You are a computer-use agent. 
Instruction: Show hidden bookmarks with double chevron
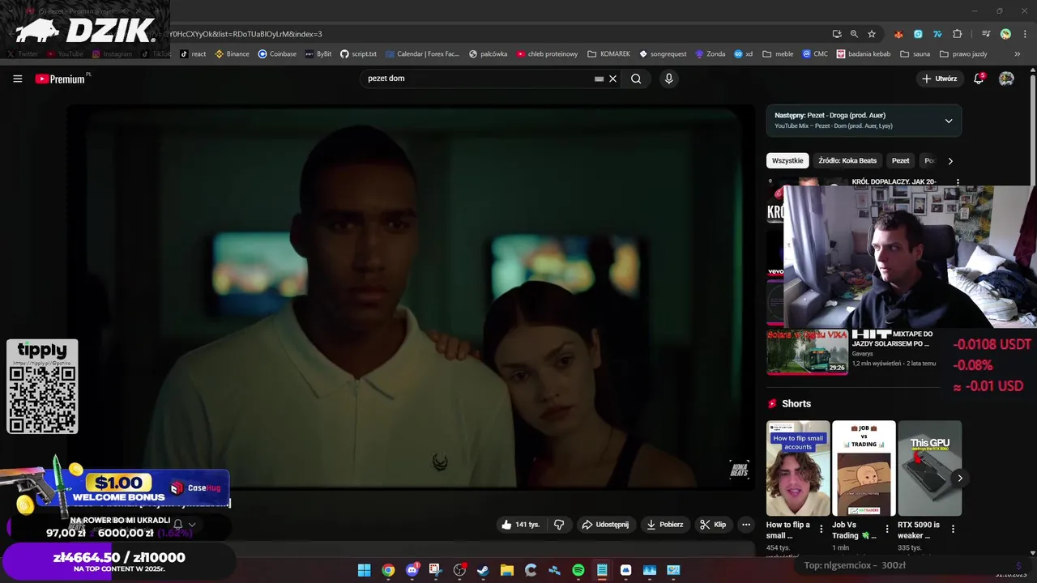pos(1018,54)
